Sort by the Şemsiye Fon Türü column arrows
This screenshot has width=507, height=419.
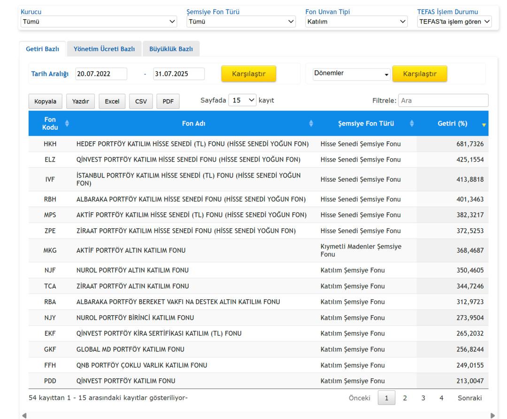pos(412,123)
